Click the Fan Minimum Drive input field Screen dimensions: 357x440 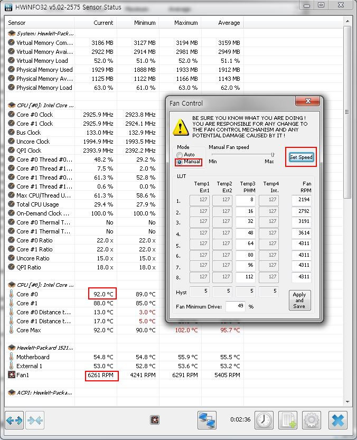(235, 306)
